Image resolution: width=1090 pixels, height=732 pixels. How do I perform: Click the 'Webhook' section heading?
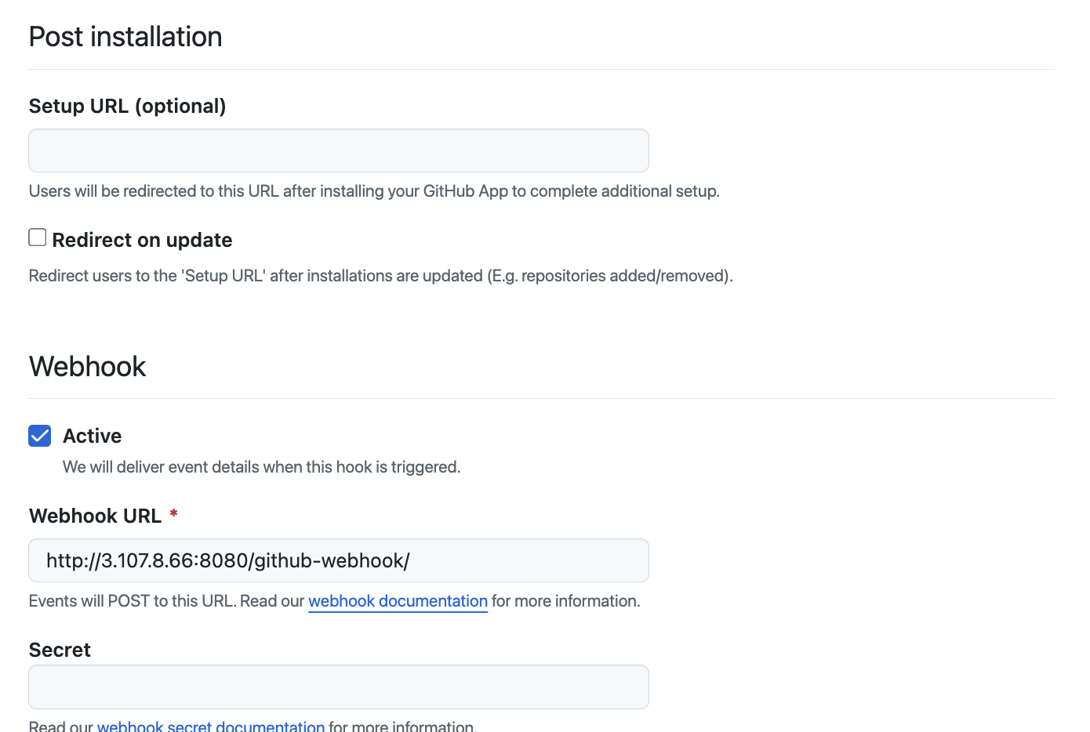(x=87, y=367)
